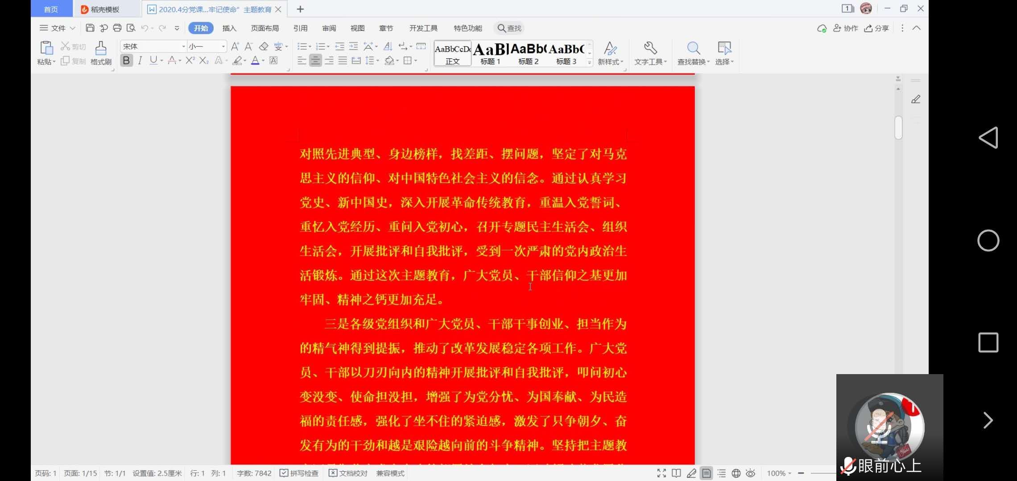Click the 分享 share button
Screen dimensions: 1017x481
(x=876, y=28)
